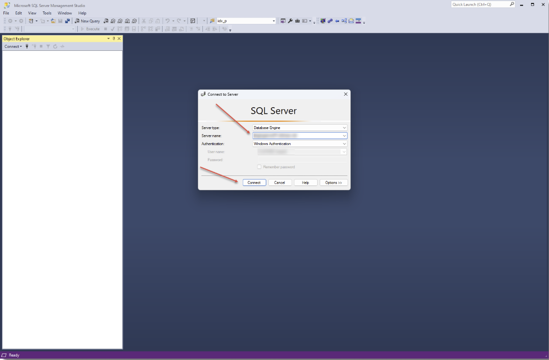The width and height of the screenshot is (549, 360).
Task: Toggle the Remember password checkbox
Action: (x=259, y=167)
